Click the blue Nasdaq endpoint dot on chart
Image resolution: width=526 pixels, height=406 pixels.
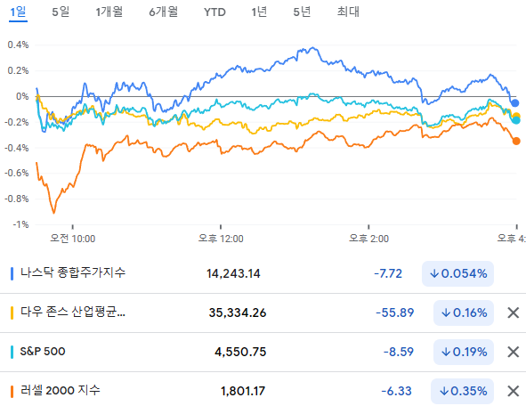pos(514,103)
